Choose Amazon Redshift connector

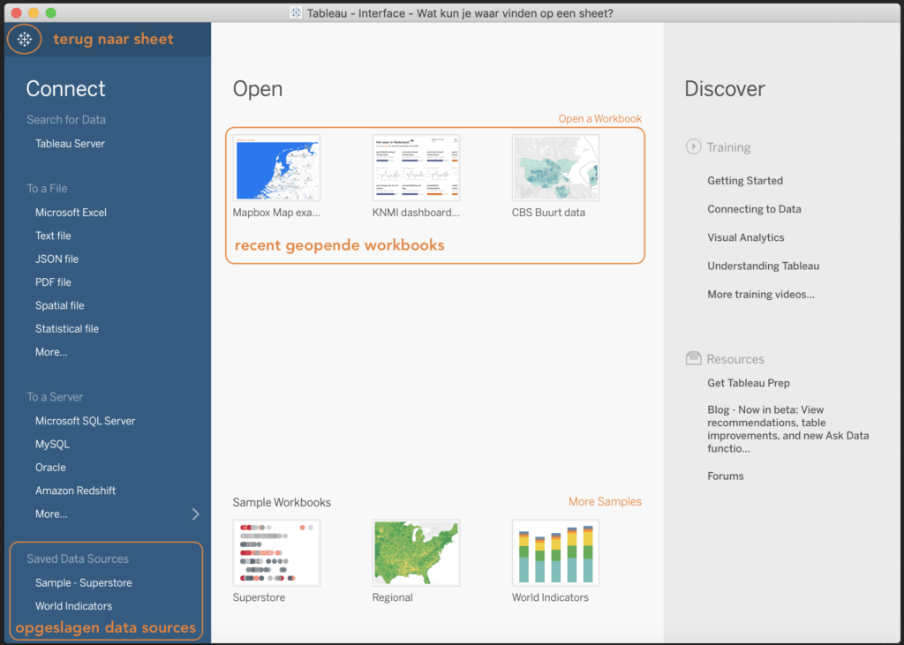pos(75,491)
